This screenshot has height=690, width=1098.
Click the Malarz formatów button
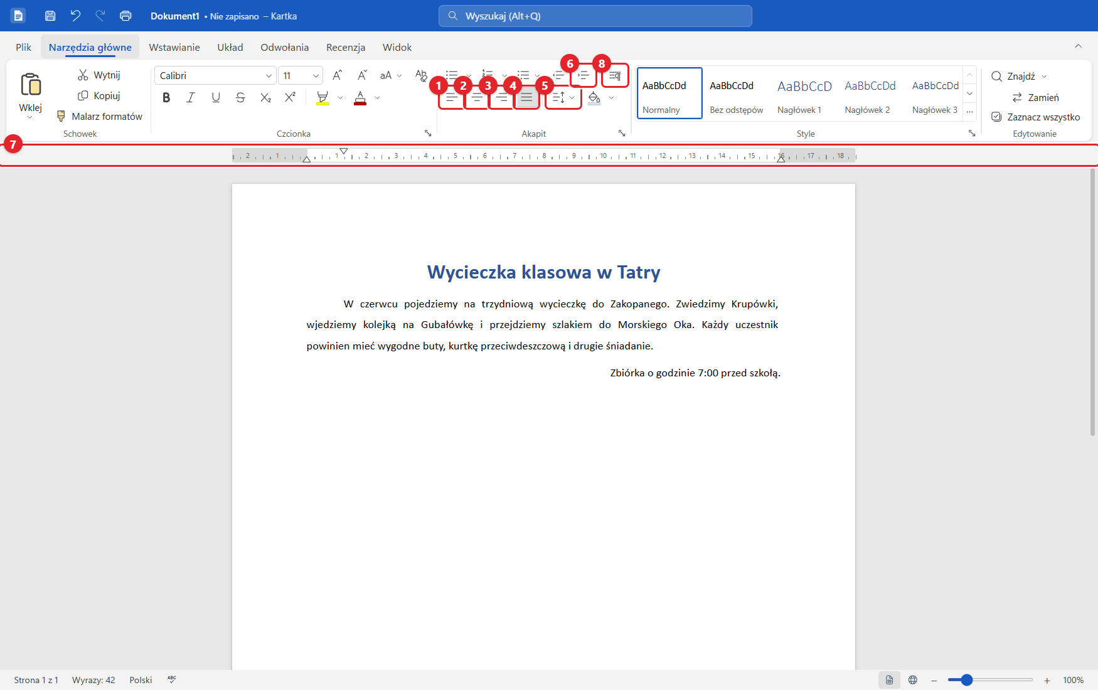pyautogui.click(x=99, y=116)
